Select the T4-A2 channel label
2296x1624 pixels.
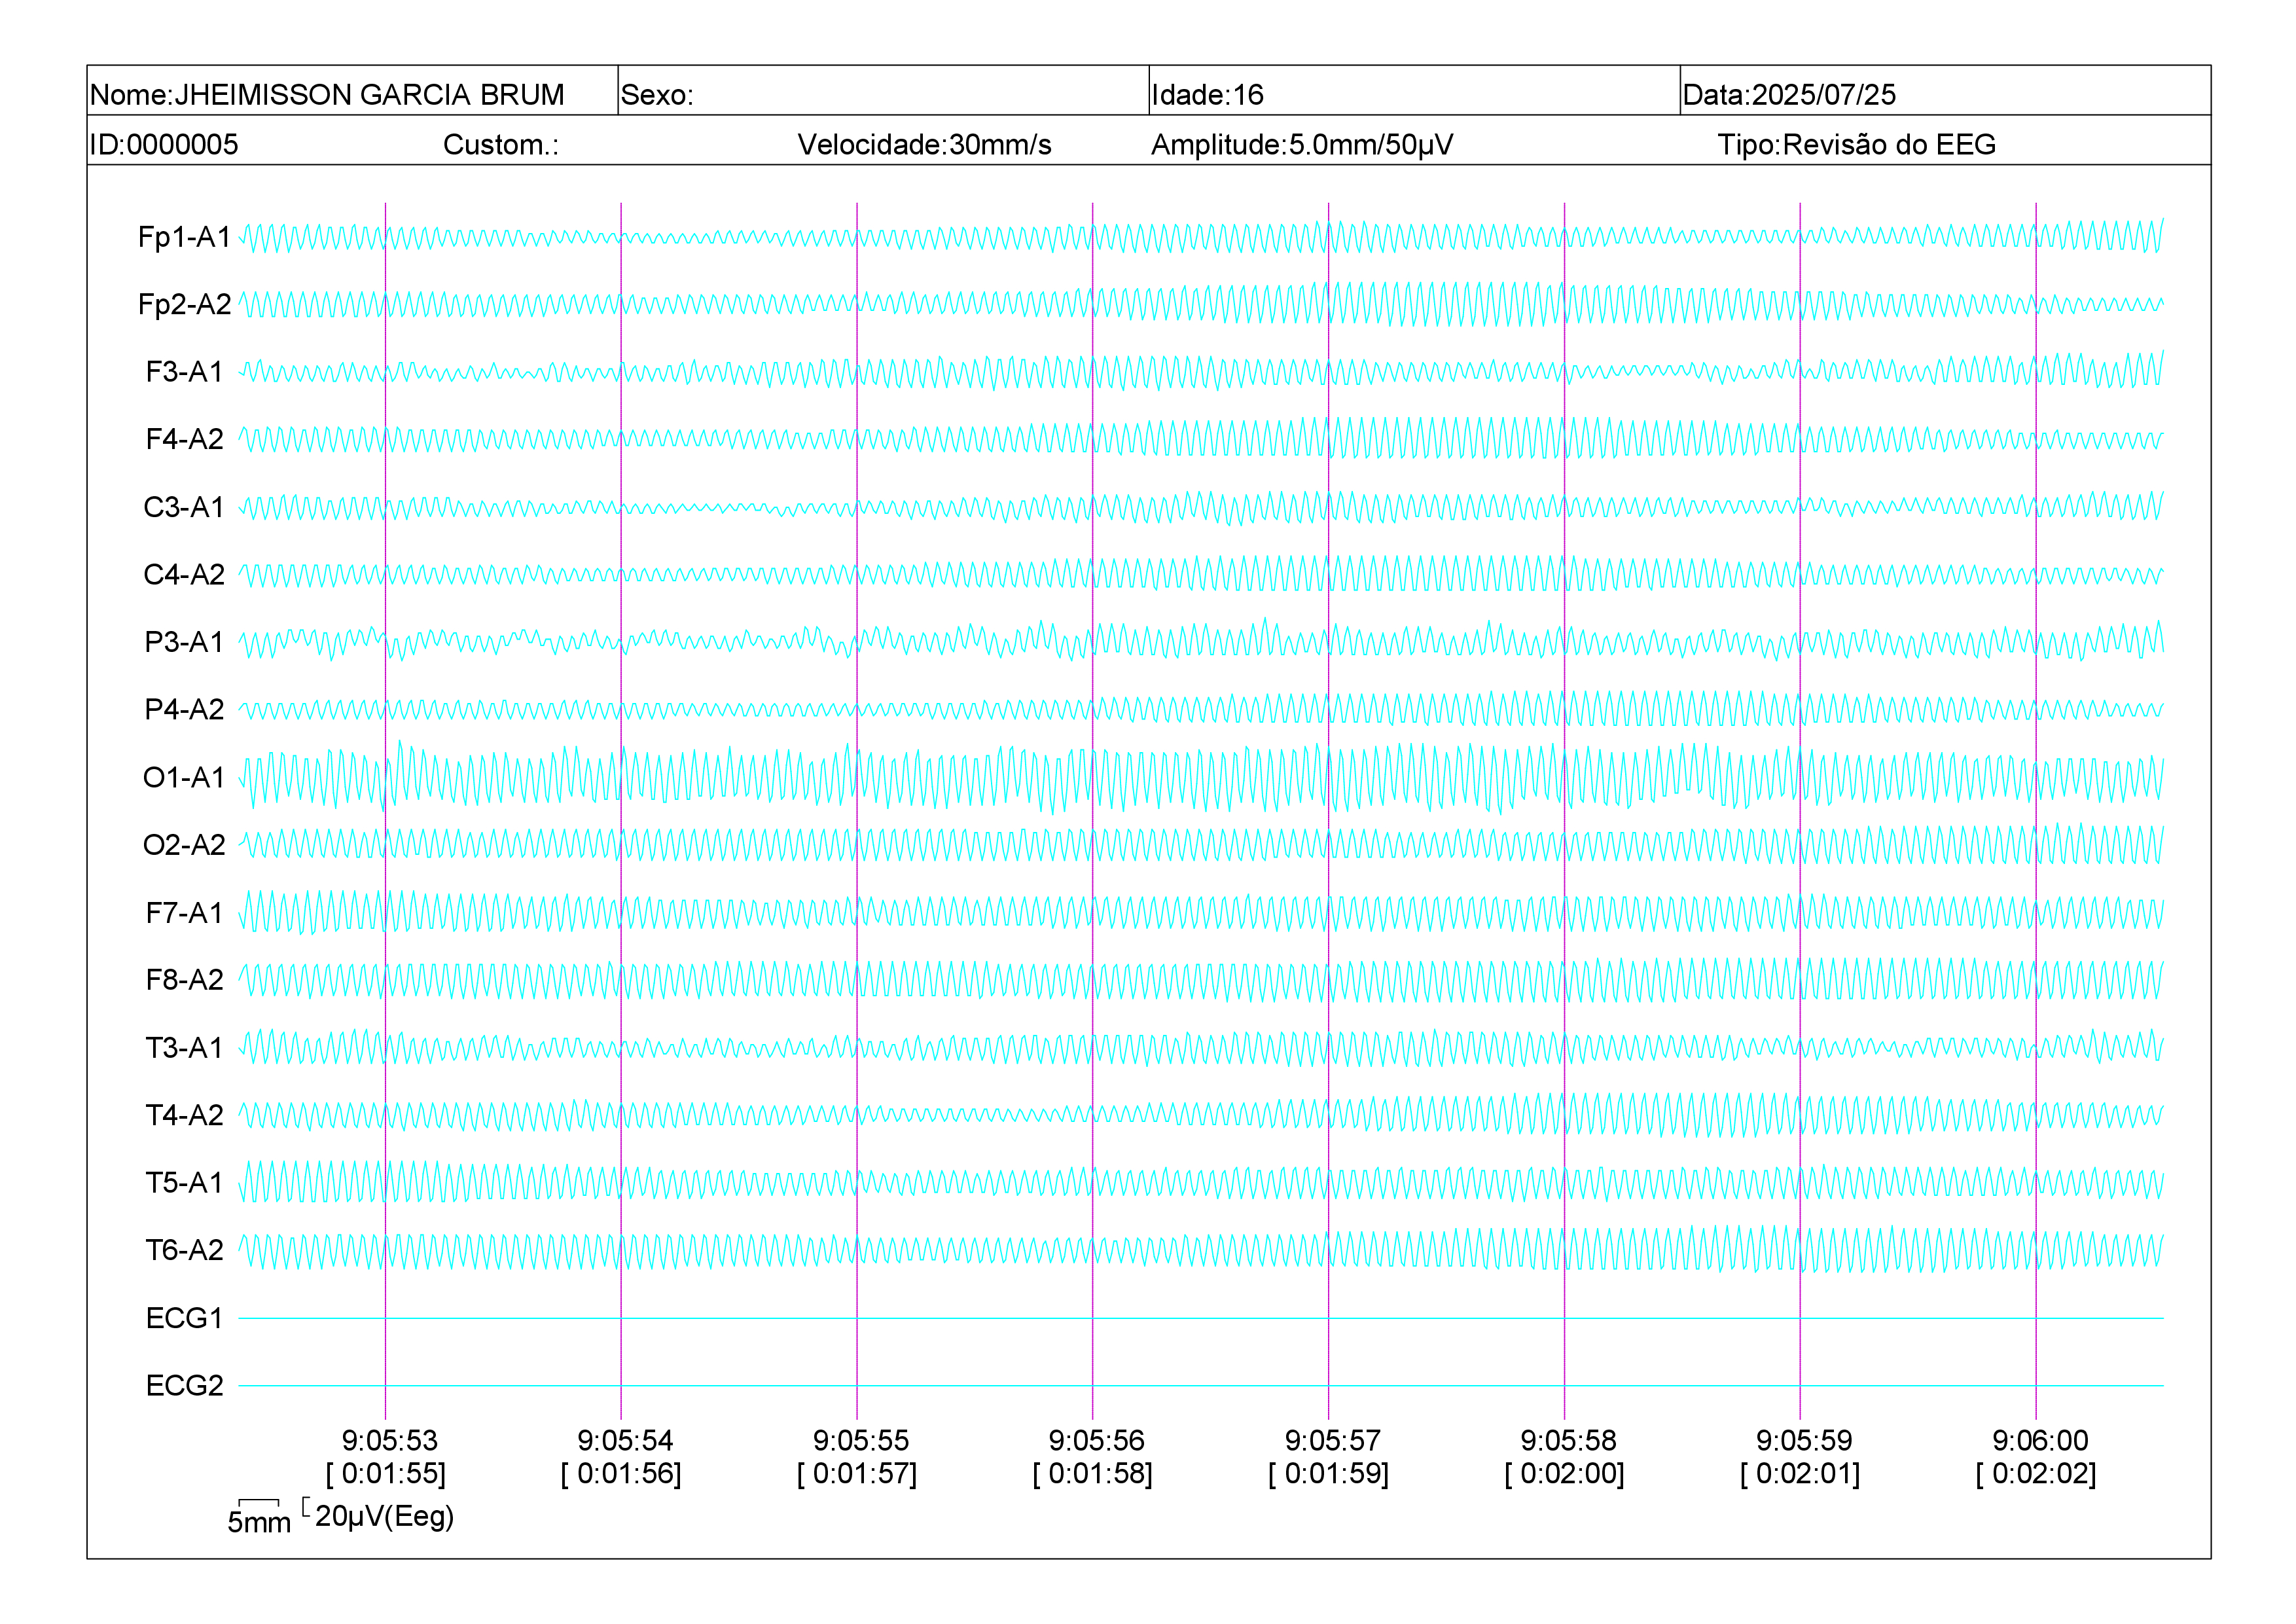[184, 1115]
